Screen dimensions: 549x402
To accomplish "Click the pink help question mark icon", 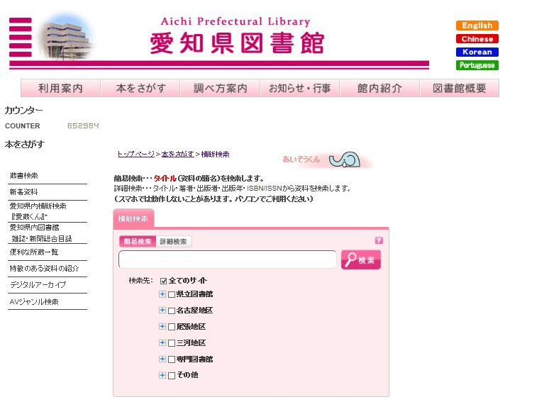I will click(x=379, y=240).
